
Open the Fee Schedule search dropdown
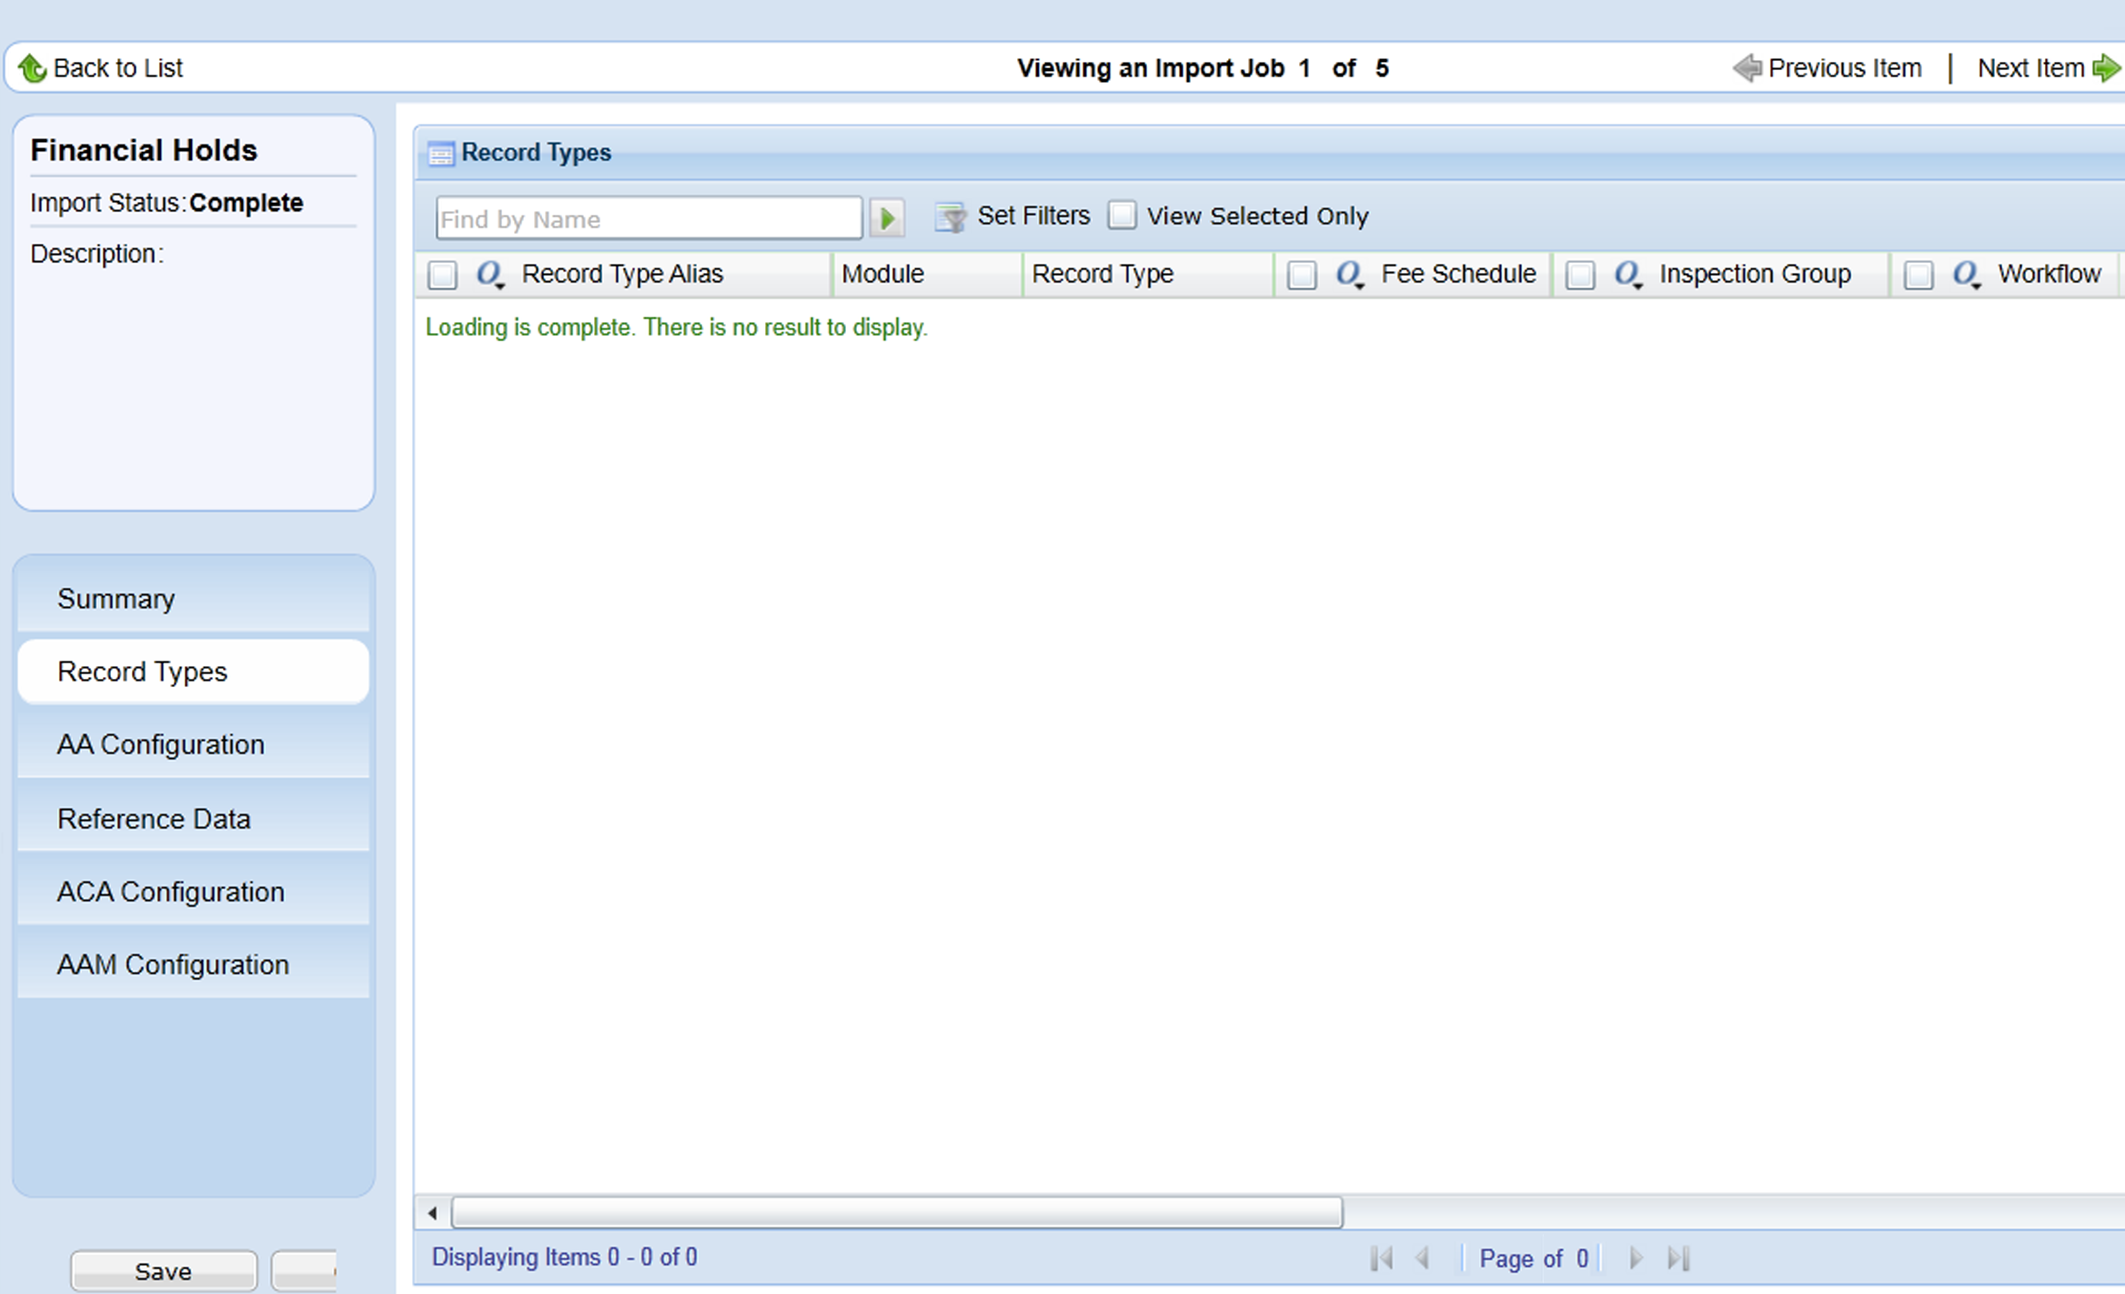click(x=1350, y=275)
